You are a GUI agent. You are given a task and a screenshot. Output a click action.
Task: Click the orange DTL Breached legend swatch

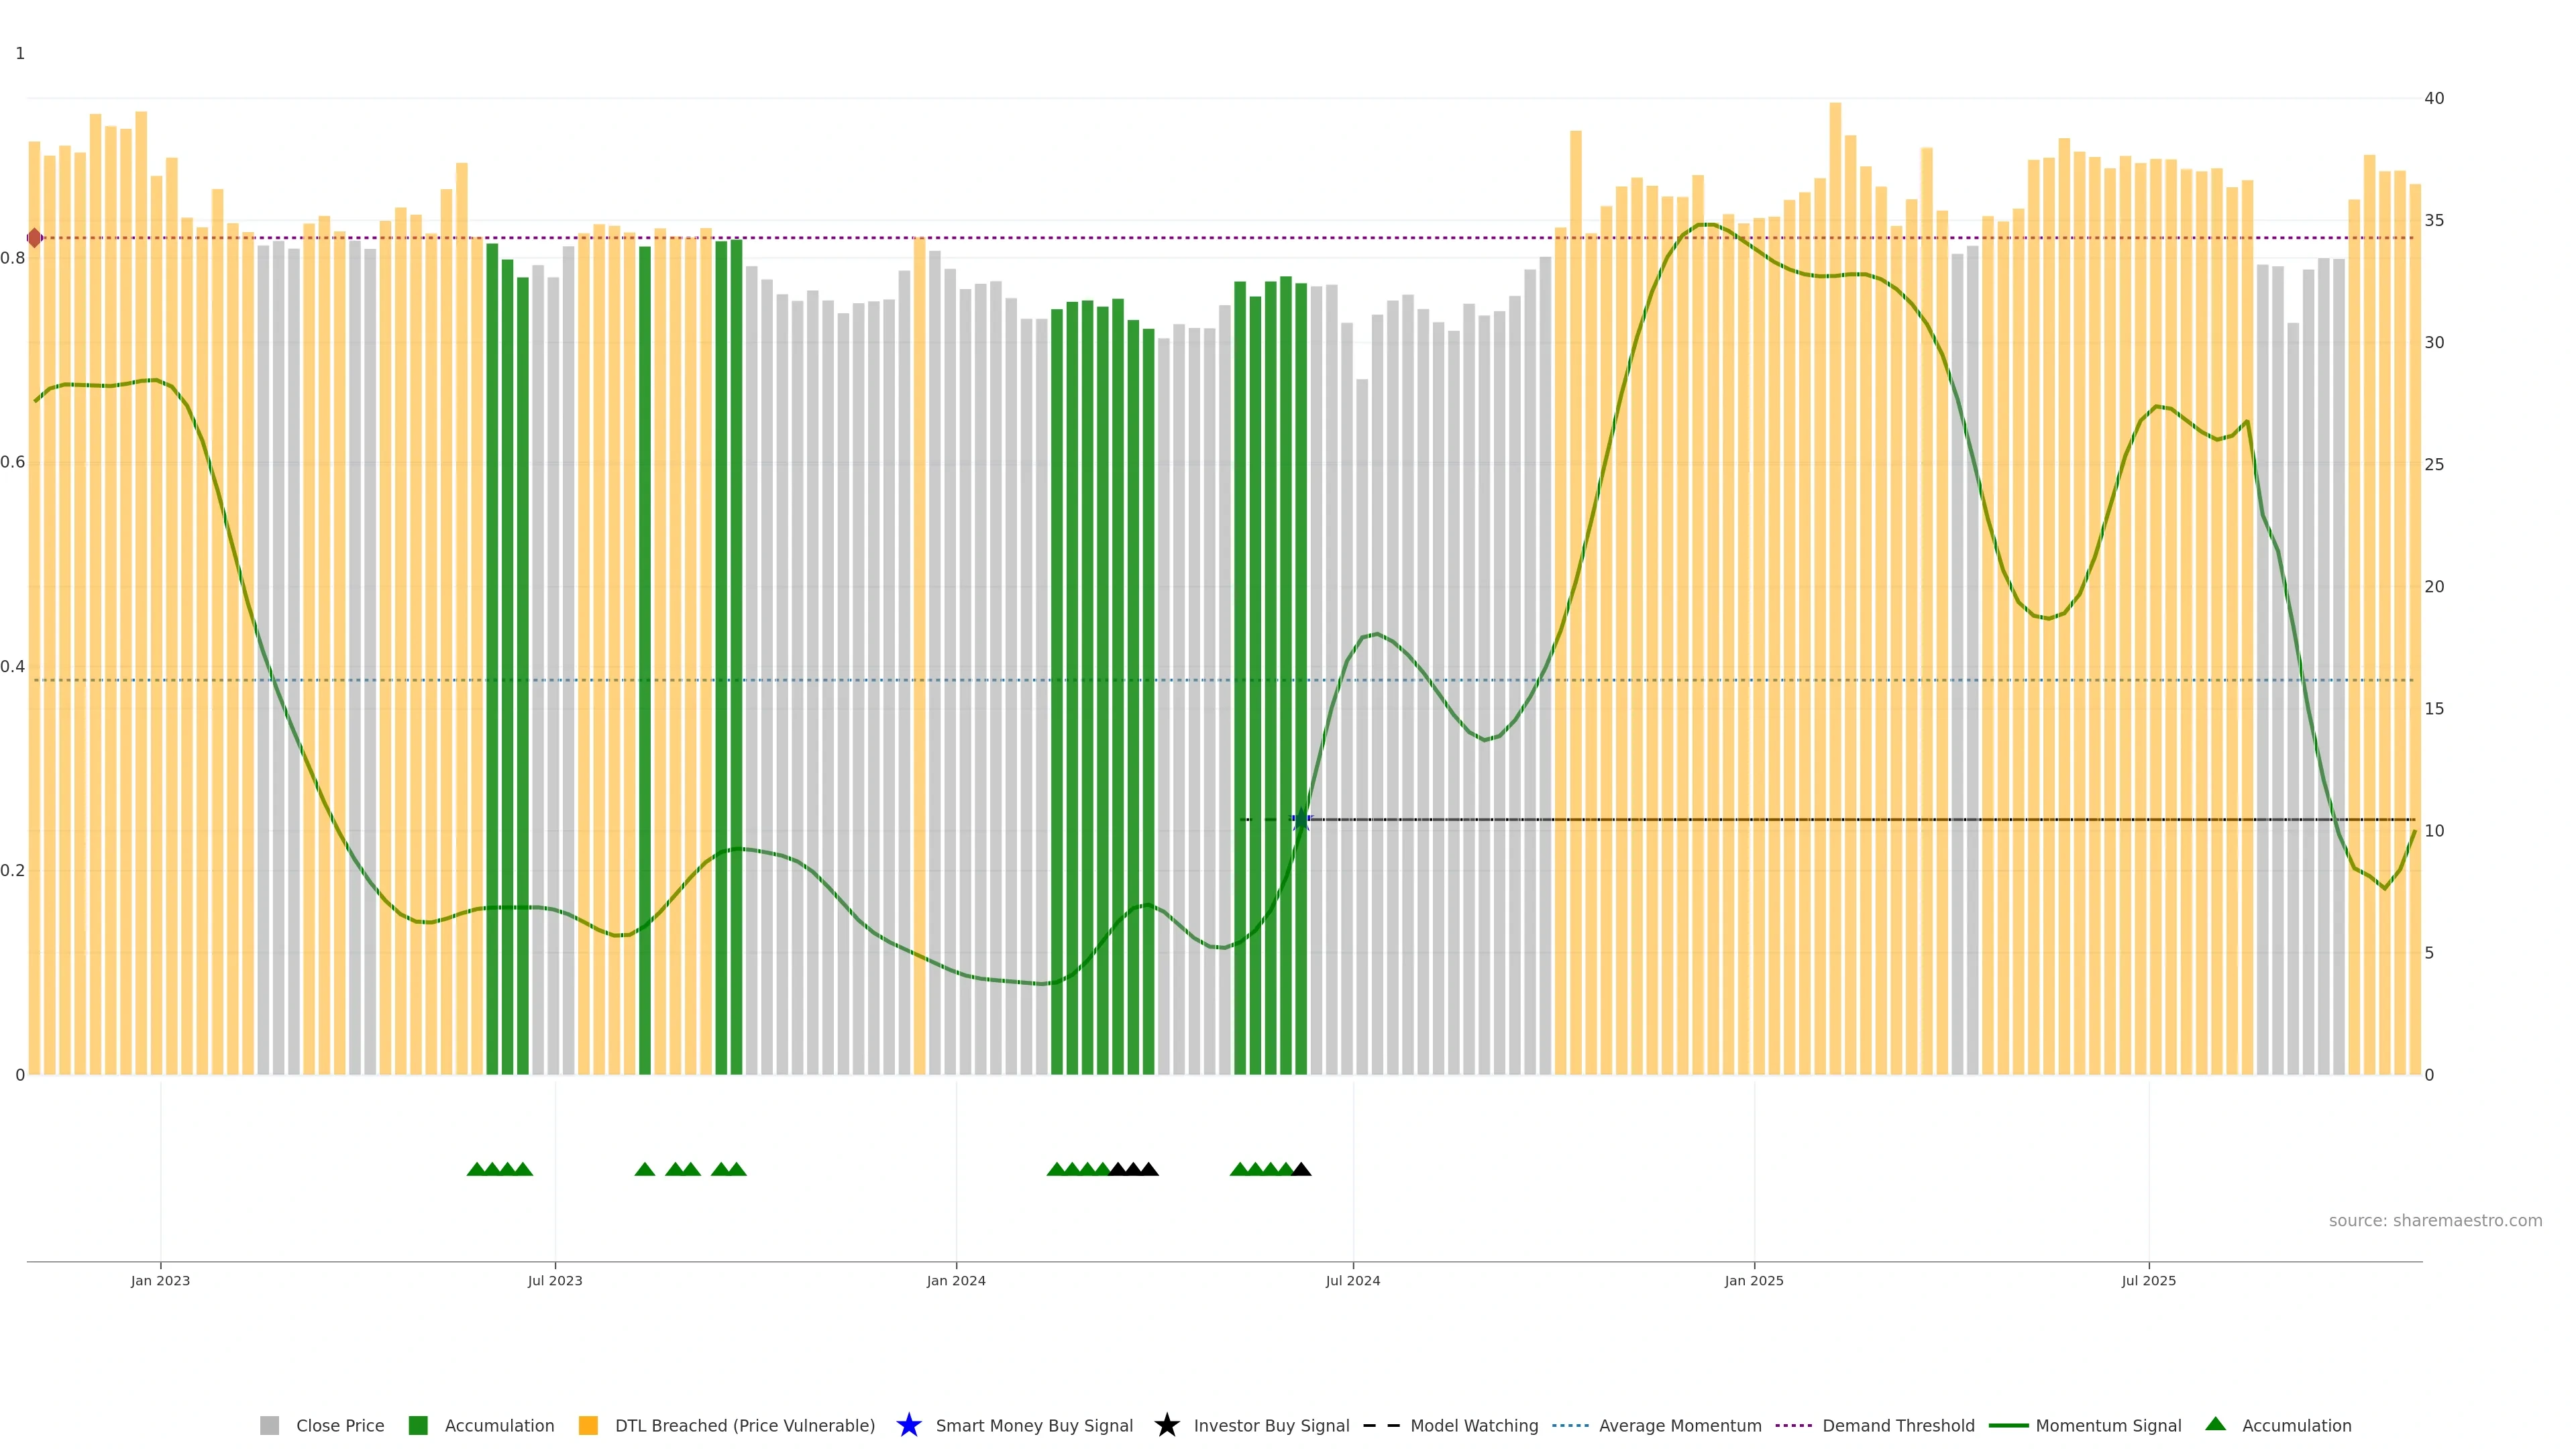coord(588,1425)
